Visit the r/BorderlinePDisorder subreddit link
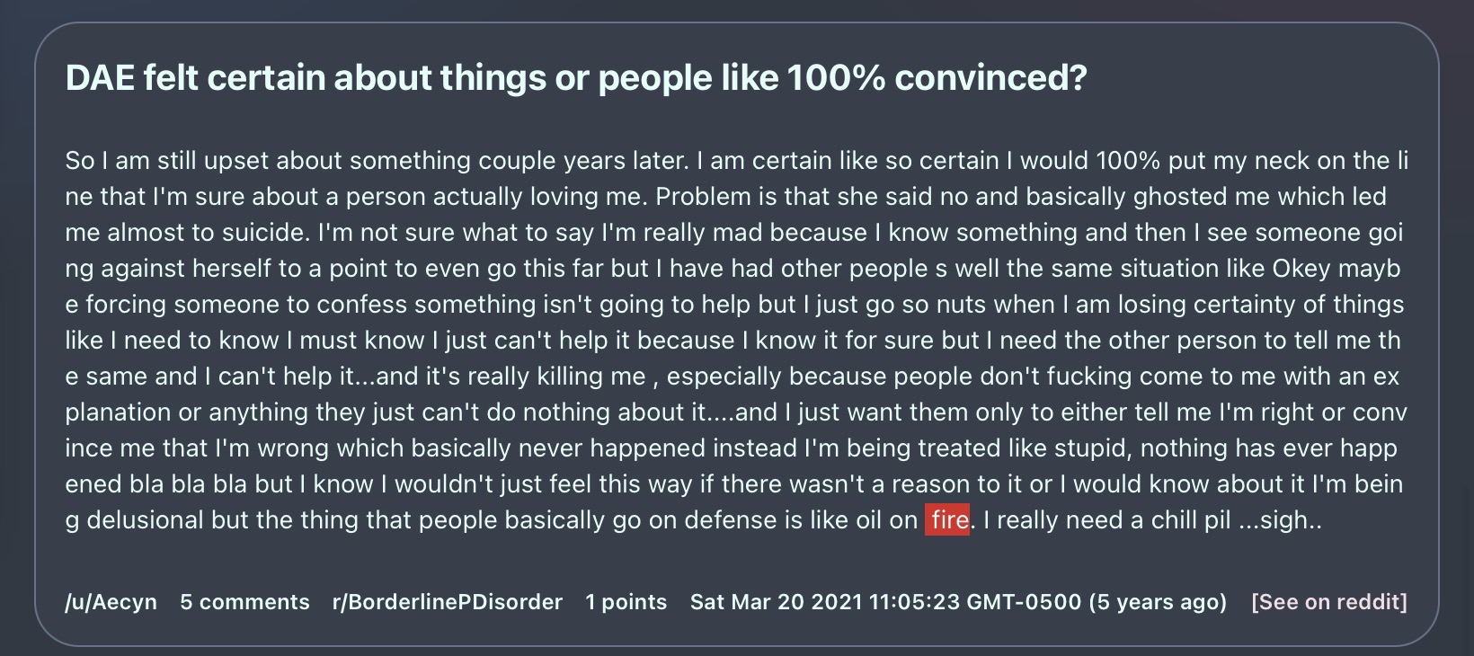 [x=448, y=602]
